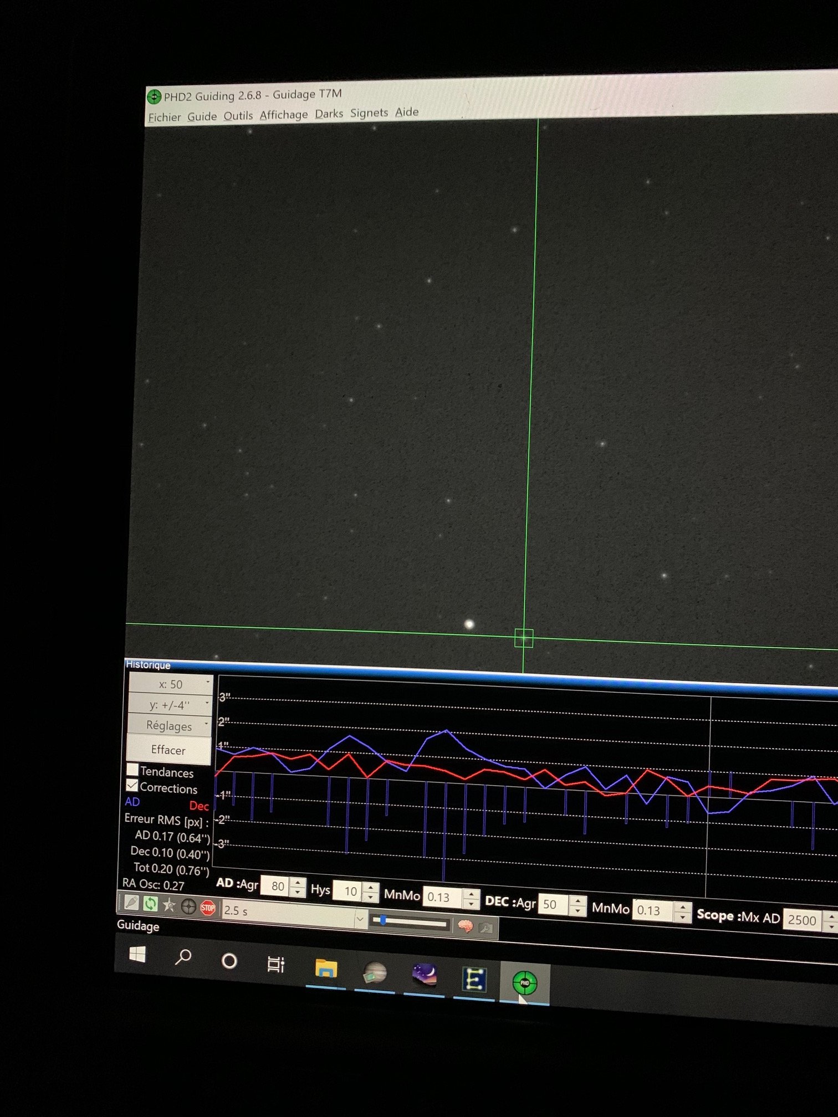Open the Guide menu
The width and height of the screenshot is (838, 1117).
202,116
